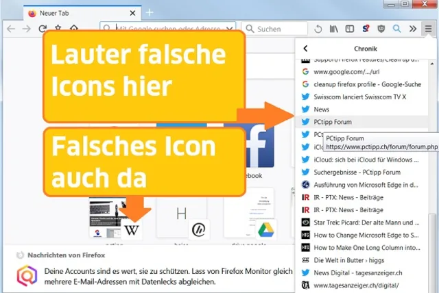The height and width of the screenshot is (293, 439).
Task: Open Ausführung von Microsoft Edge entry
Action: tap(361, 185)
